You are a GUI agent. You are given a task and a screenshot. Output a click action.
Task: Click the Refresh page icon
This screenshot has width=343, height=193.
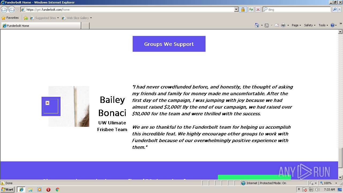(x=251, y=10)
